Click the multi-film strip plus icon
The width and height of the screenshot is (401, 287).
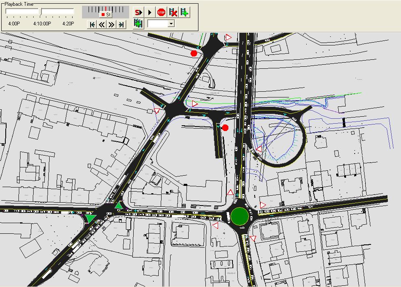pyautogui.click(x=138, y=23)
